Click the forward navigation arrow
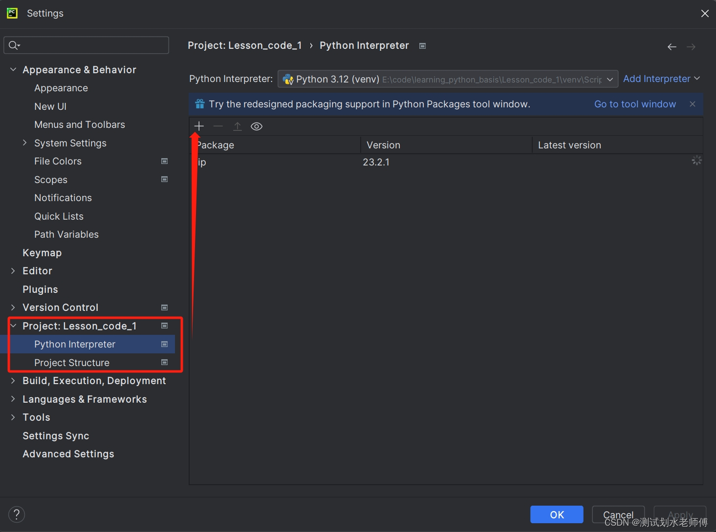The image size is (716, 532). (691, 47)
